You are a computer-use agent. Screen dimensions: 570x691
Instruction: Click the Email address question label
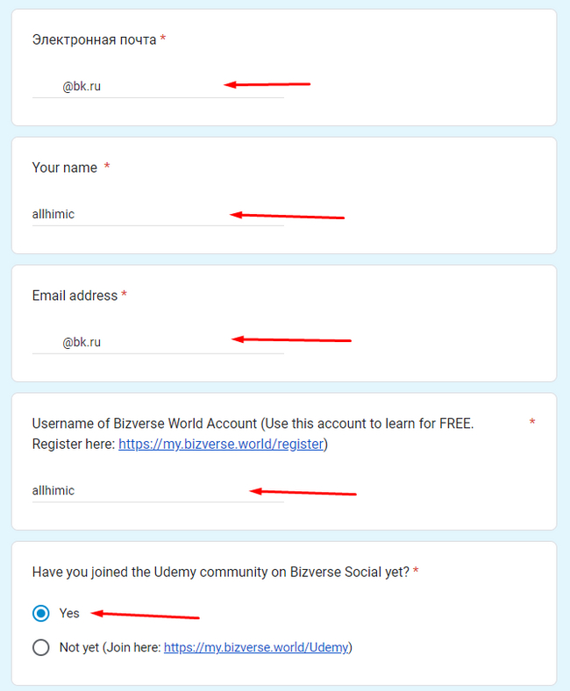75,296
